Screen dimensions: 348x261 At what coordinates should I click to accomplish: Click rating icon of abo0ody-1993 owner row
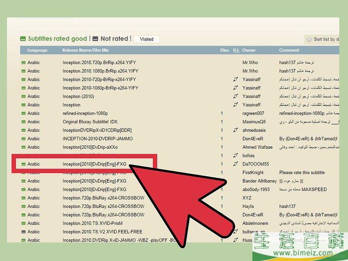pos(23,189)
